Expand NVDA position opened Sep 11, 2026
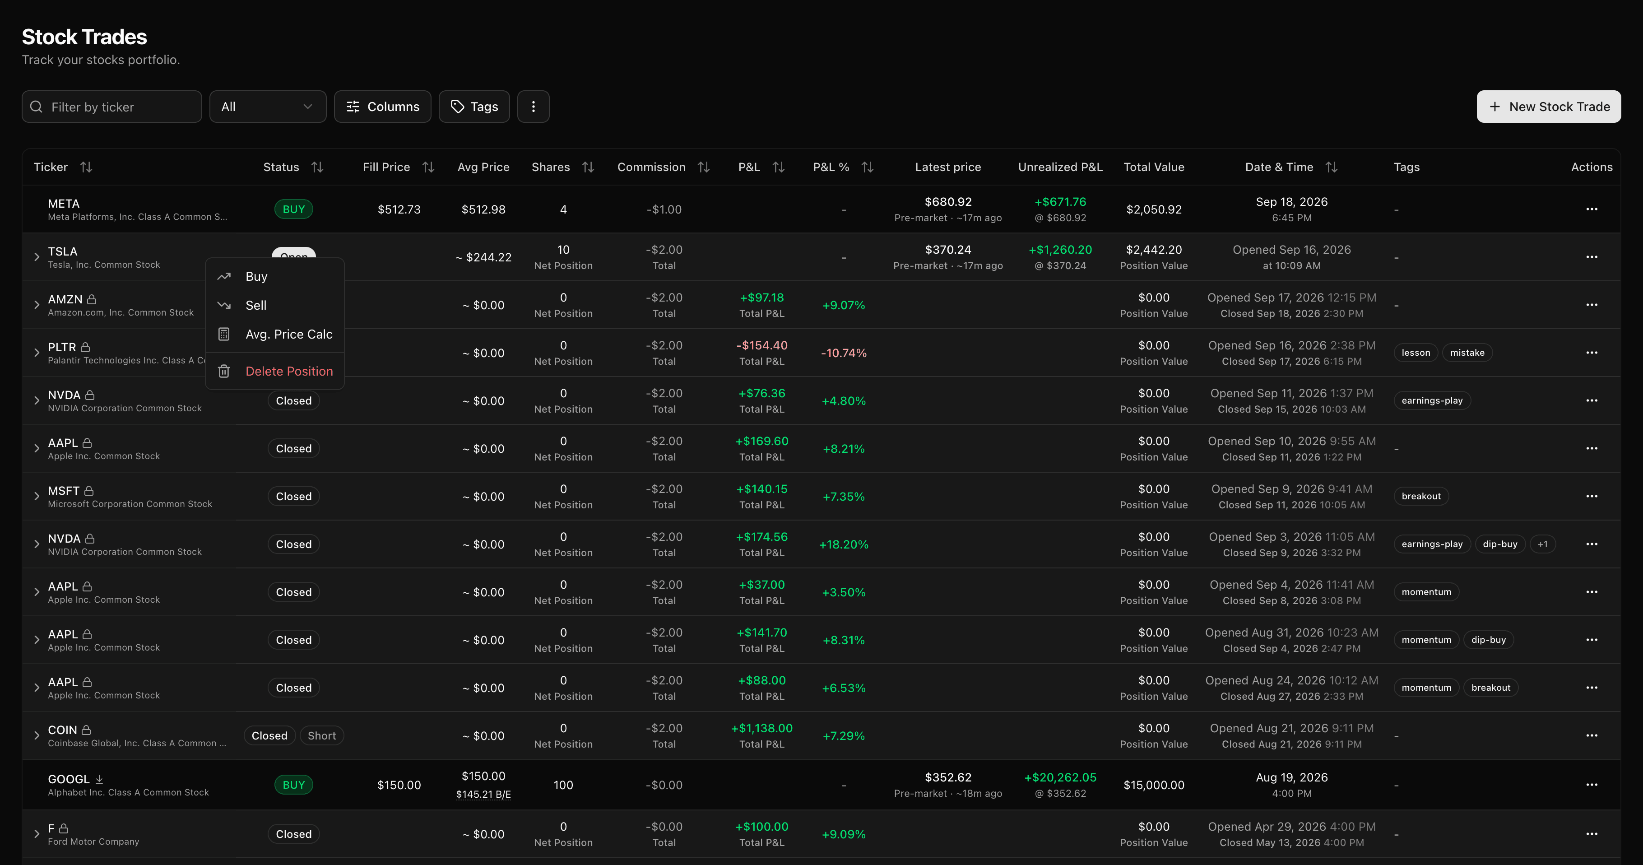 coord(37,400)
